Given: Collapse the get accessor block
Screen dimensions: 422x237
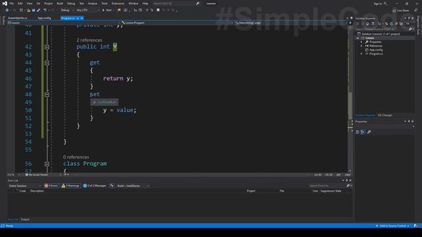Looking at the screenshot, I should pyautogui.click(x=47, y=63).
